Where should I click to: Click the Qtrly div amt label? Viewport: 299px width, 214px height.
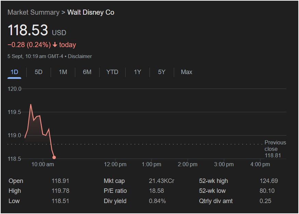click(x=216, y=201)
